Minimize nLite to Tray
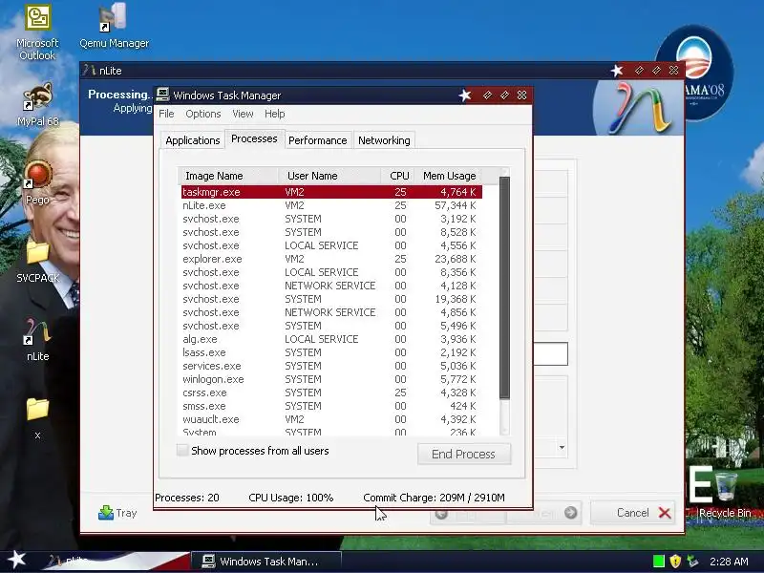Viewport: 764px width, 573px height. 117,513
